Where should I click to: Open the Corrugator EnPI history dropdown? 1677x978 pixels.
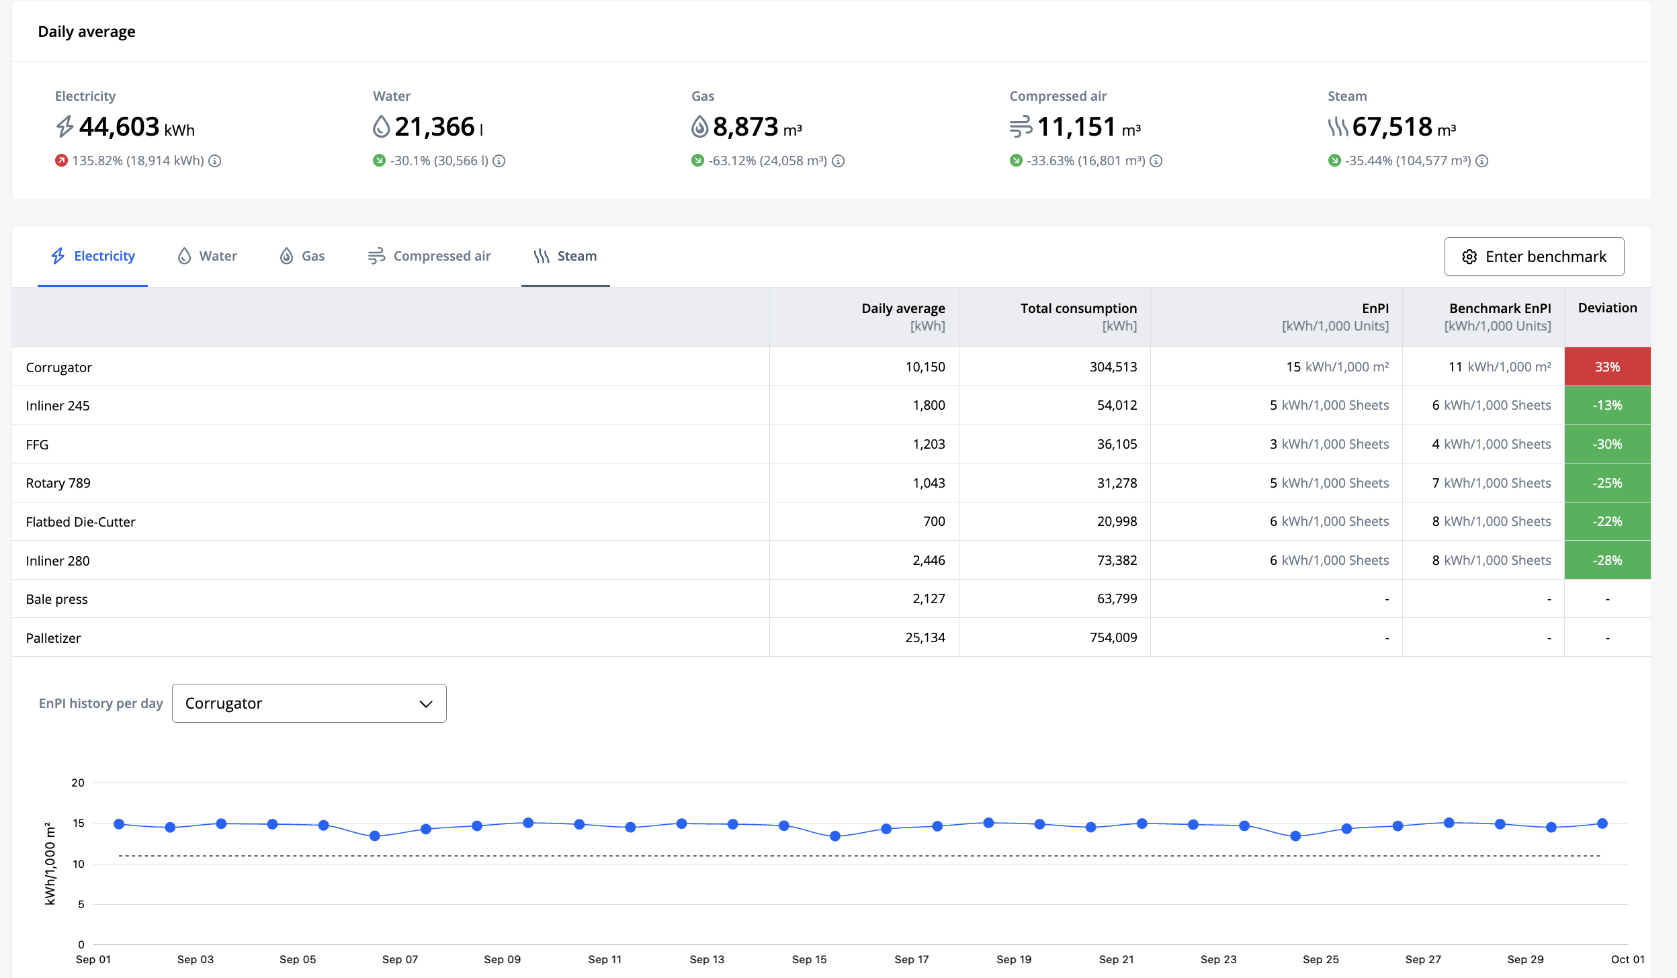[308, 703]
